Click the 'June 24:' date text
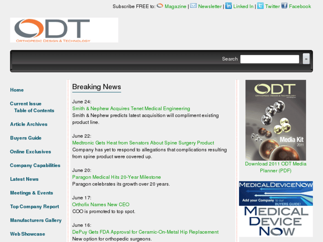 click(x=82, y=102)
